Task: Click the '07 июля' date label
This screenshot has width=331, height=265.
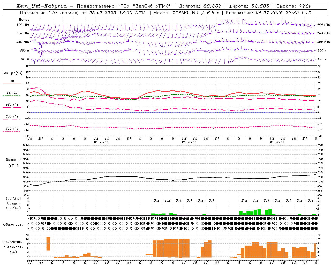Action: tap(189, 142)
